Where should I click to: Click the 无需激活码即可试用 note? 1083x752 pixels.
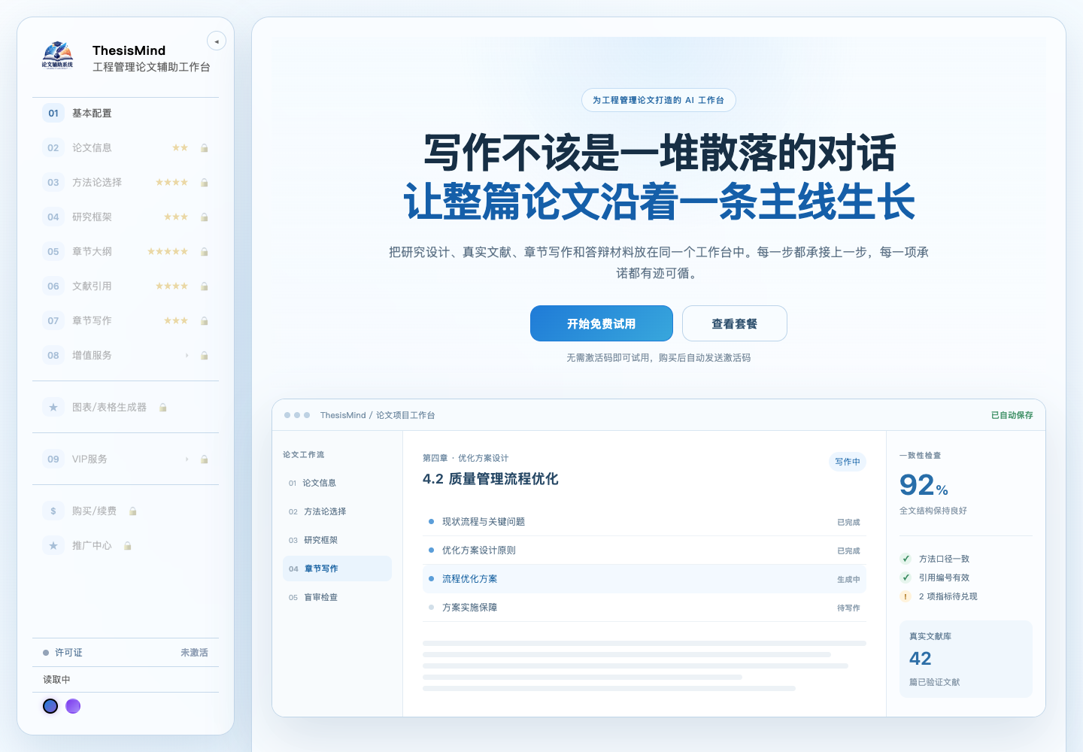659,358
